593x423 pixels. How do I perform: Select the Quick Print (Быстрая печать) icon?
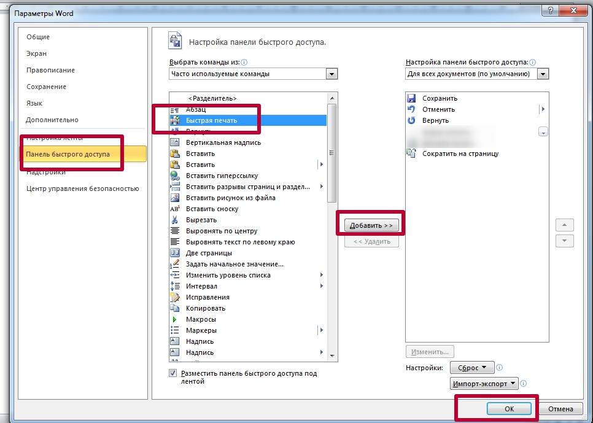pyautogui.click(x=175, y=120)
